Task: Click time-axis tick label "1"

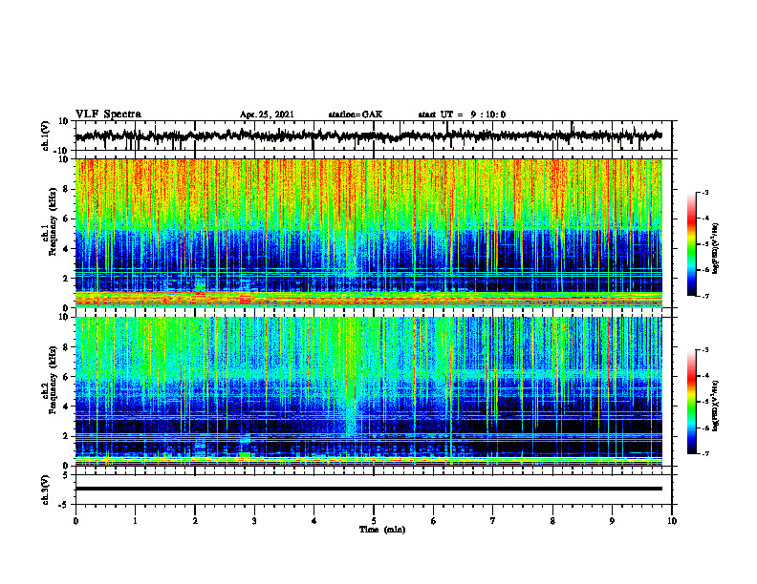Action: [x=135, y=521]
